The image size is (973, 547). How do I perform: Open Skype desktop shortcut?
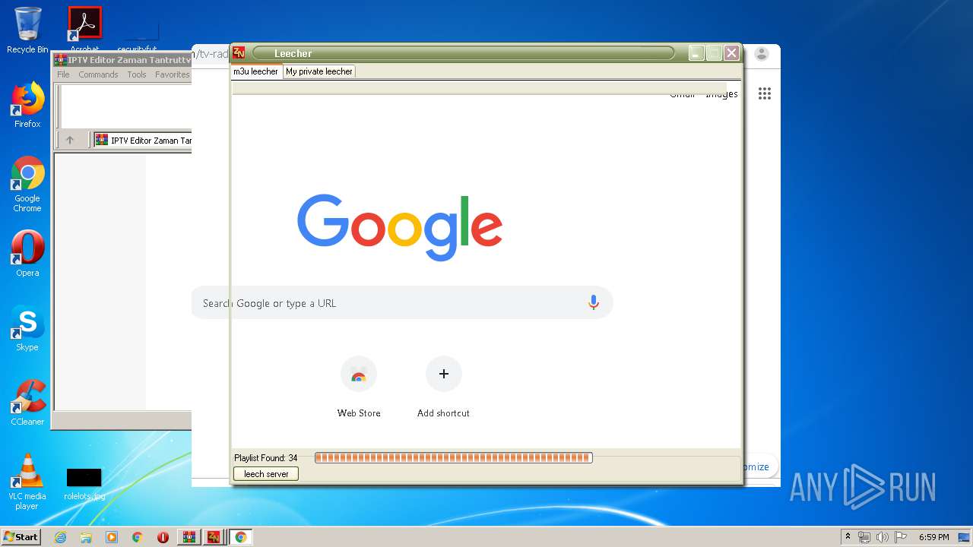[x=27, y=328]
